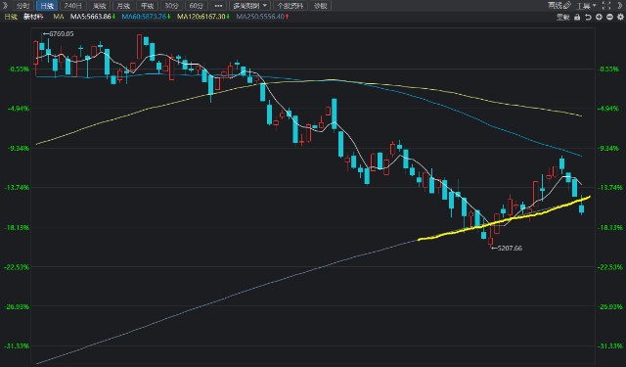Screen dimensions: 626x367
Task: Open the more periods ellipsis button
Action: [218, 6]
